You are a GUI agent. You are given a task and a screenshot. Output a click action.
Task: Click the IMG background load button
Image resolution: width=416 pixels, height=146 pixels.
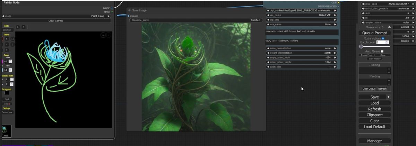pyautogui.click(x=7, y=99)
